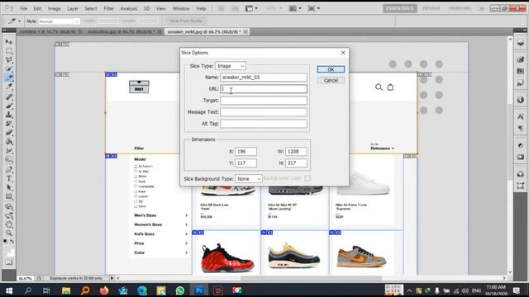Check Foamposite model box in canvas
Viewport: 529px width, 297px height.
pos(136,186)
